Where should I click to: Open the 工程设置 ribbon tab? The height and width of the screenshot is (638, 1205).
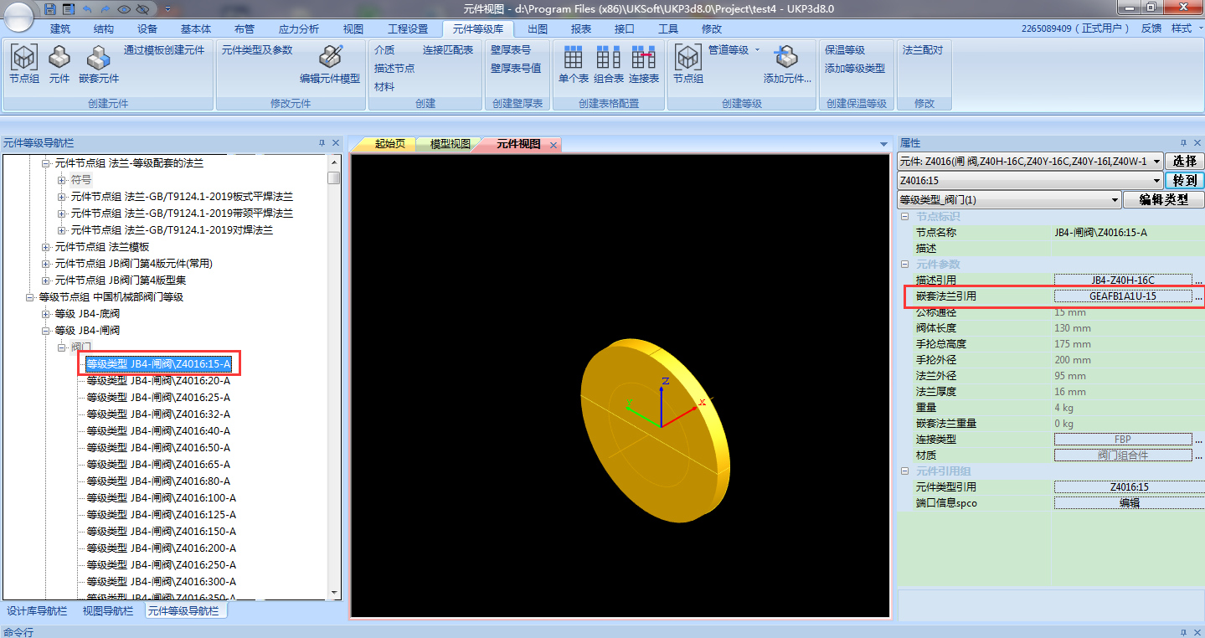coord(407,28)
